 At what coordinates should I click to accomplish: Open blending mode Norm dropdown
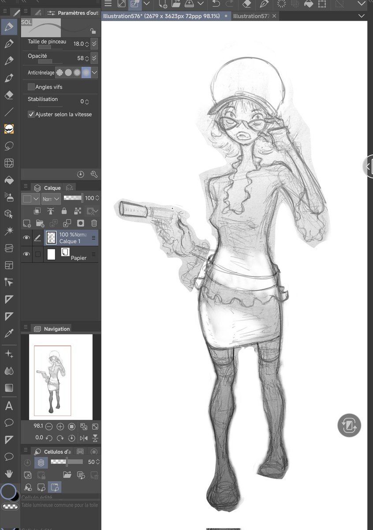point(51,199)
